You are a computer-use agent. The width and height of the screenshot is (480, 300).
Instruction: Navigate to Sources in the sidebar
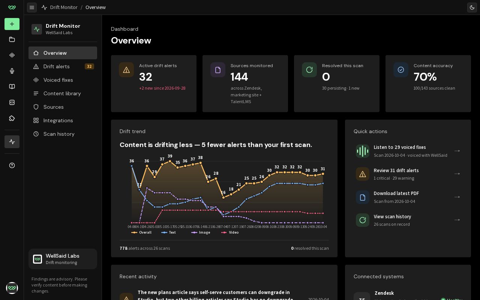(x=63, y=107)
